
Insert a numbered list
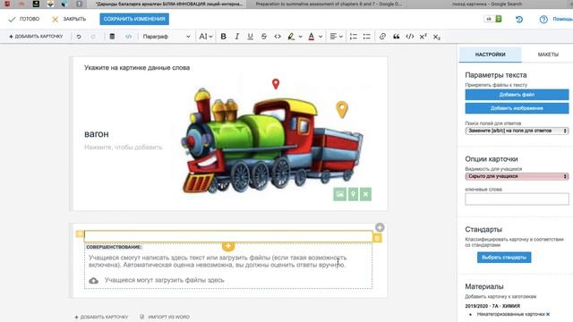click(354, 37)
